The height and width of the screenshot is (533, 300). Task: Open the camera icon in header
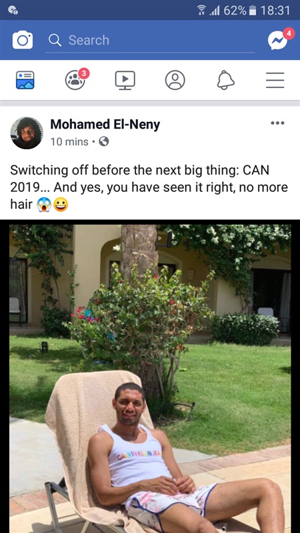pos(23,40)
